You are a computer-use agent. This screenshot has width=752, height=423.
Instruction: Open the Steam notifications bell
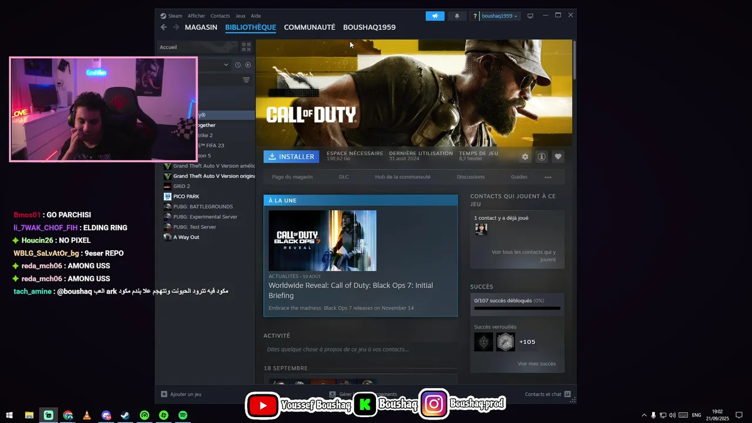(x=457, y=16)
